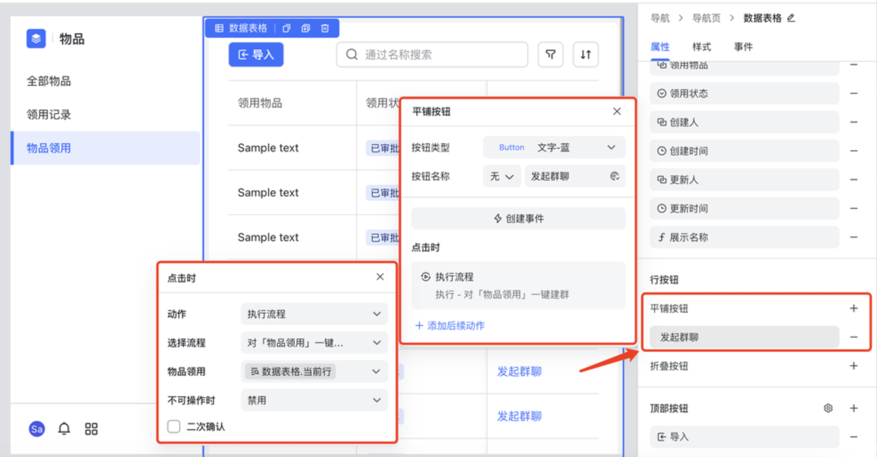Open the sort icon button

click(585, 55)
